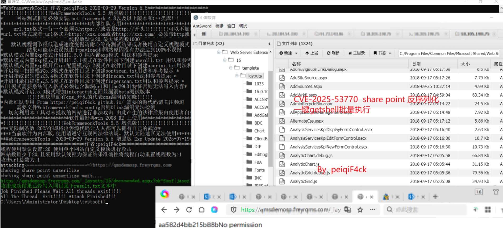The width and height of the screenshot is (503, 228).
Task: Click the AntSword tab bar left arrow
Action: point(194,34)
